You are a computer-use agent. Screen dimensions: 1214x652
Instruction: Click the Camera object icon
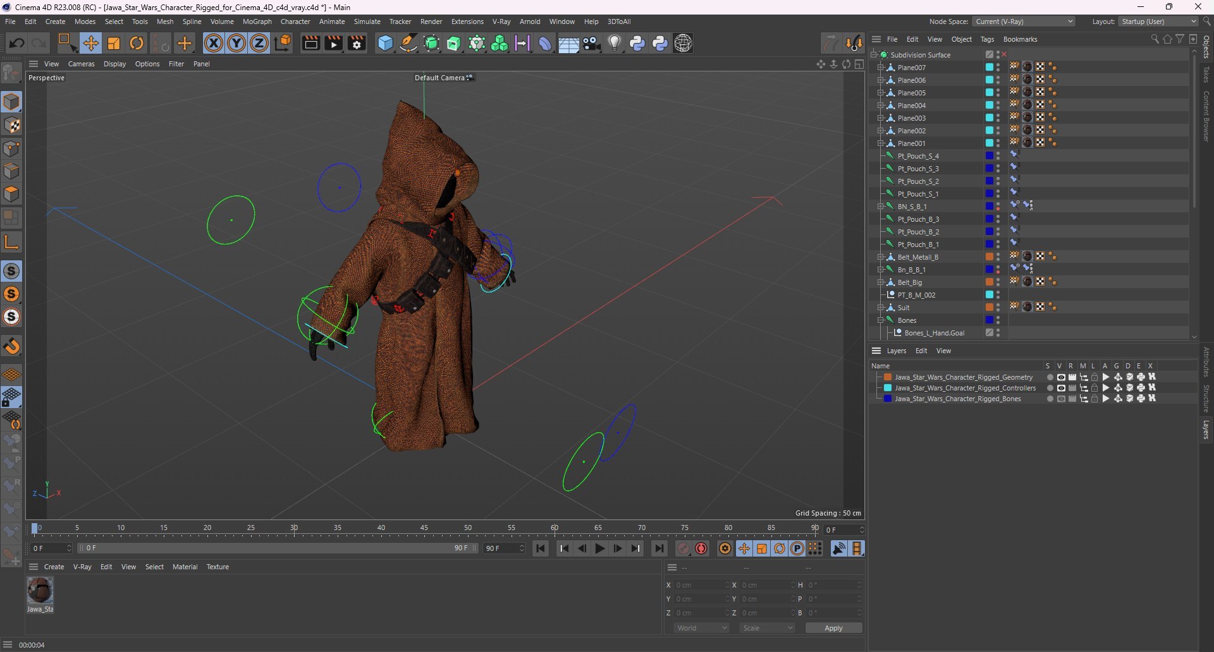pos(592,43)
